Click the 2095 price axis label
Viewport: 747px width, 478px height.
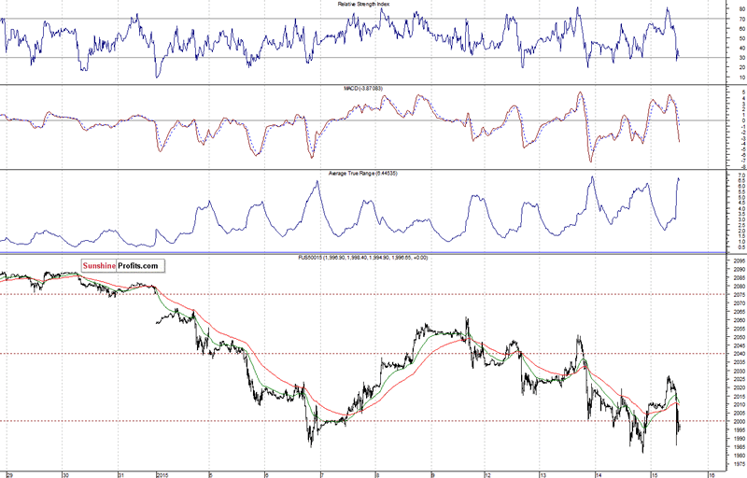pos(712,260)
